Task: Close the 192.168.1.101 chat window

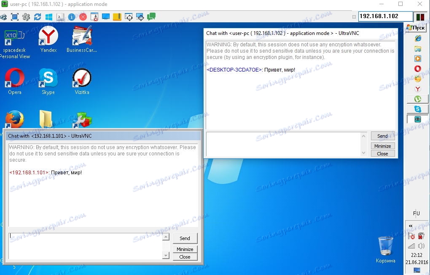Action: [x=185, y=257]
